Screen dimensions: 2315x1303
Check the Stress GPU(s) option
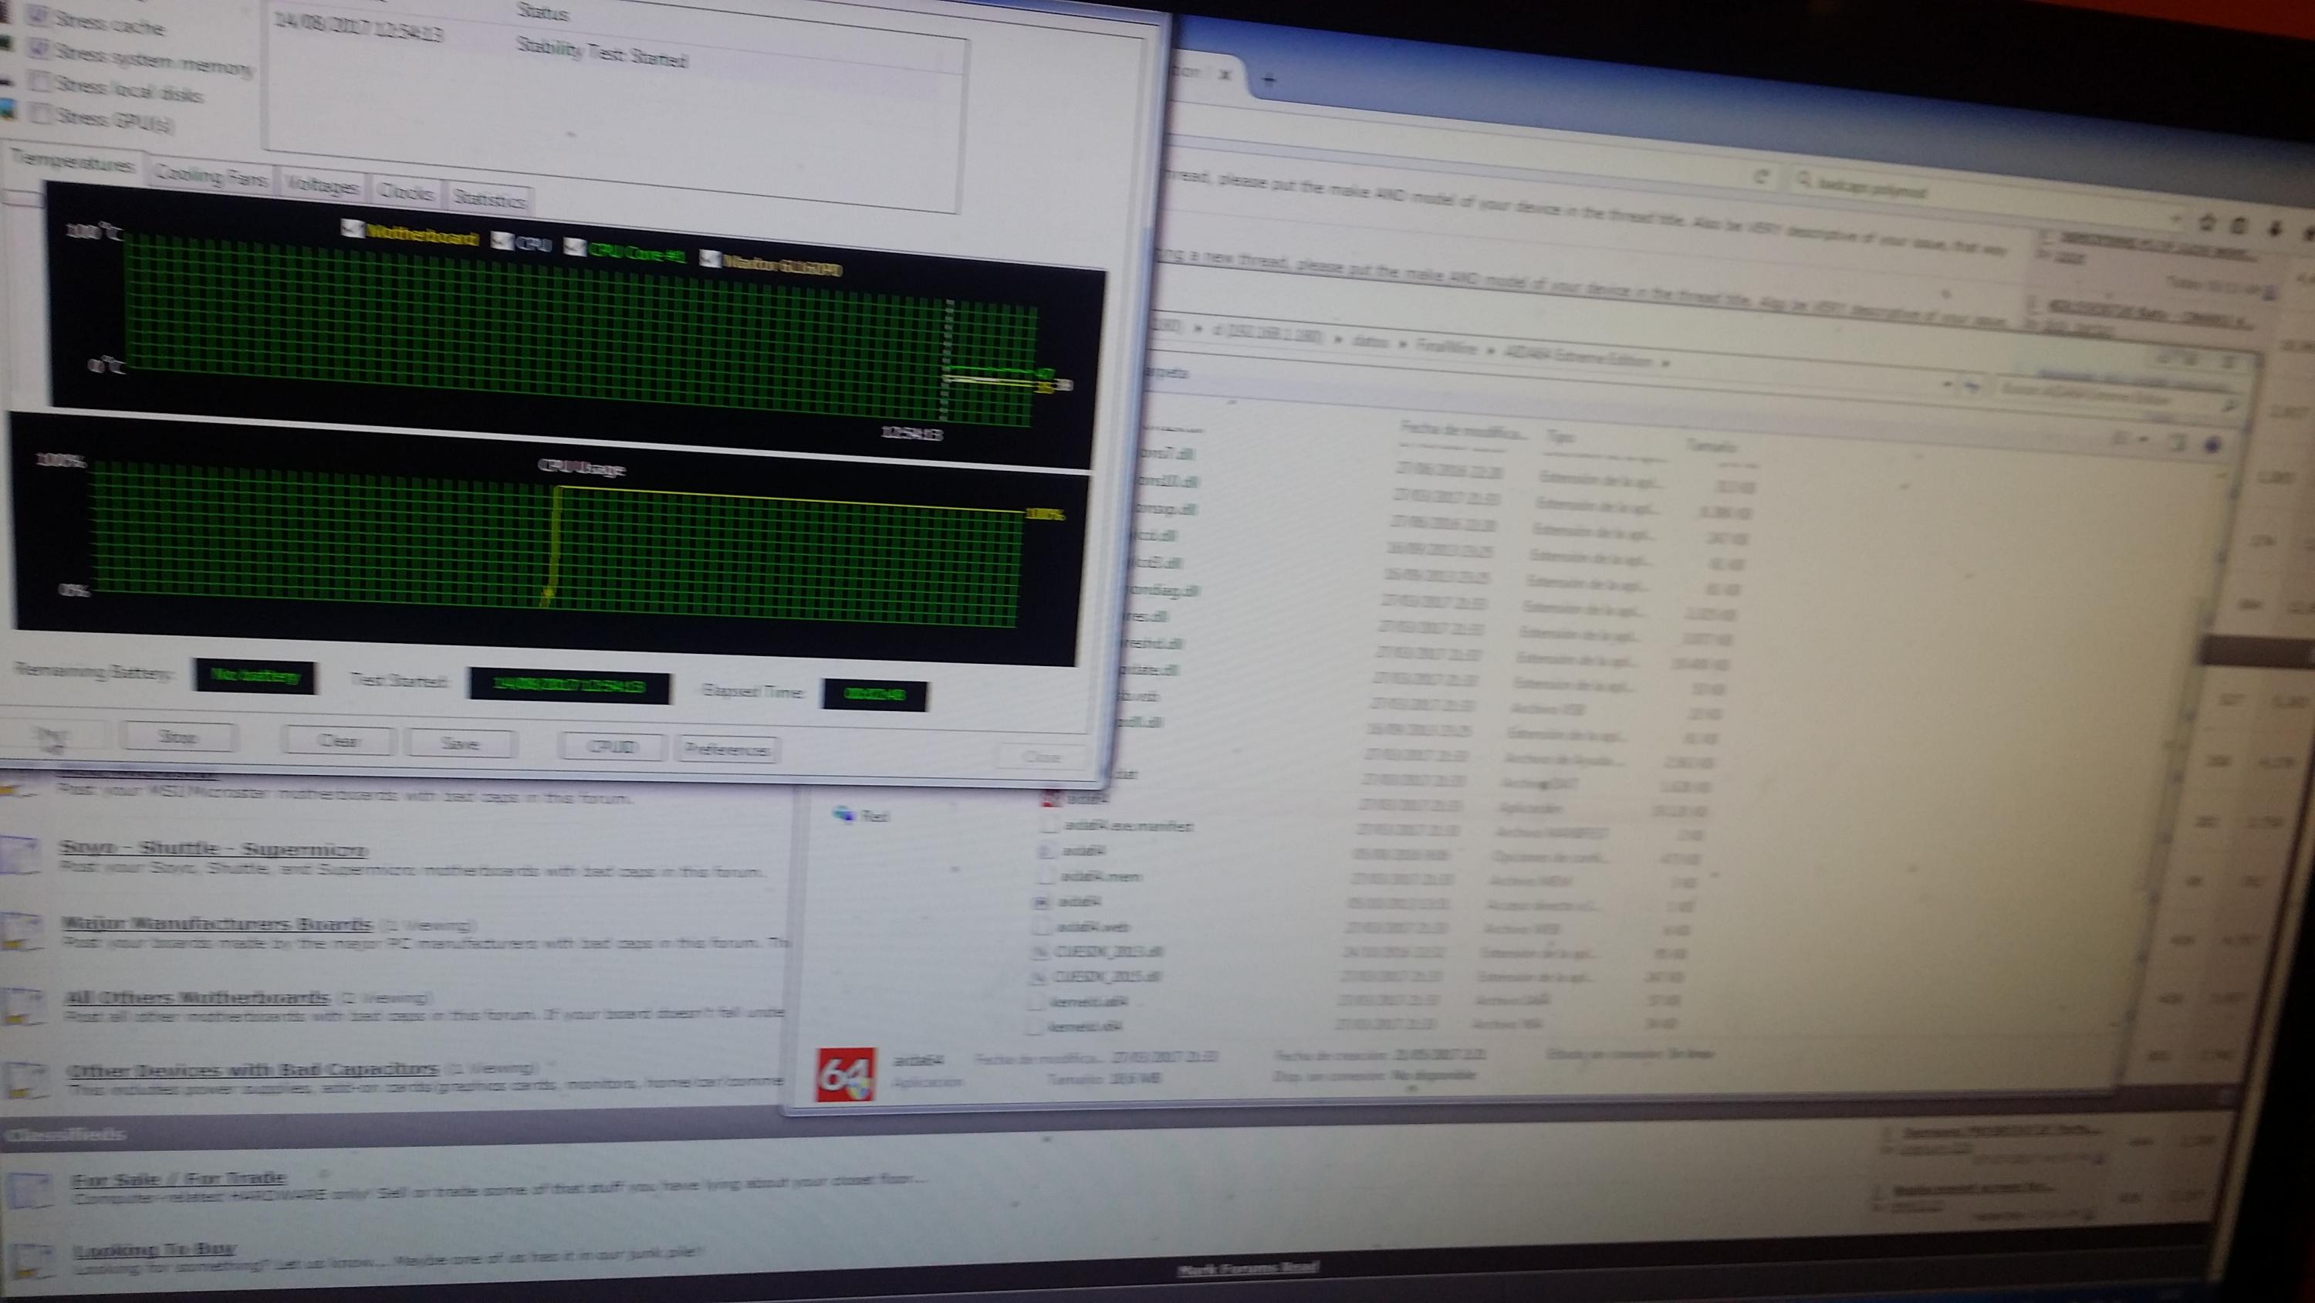(39, 113)
